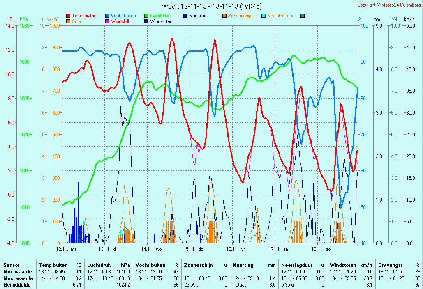Select the Windstoten legend label
The width and height of the screenshot is (423, 289).
[x=161, y=21]
